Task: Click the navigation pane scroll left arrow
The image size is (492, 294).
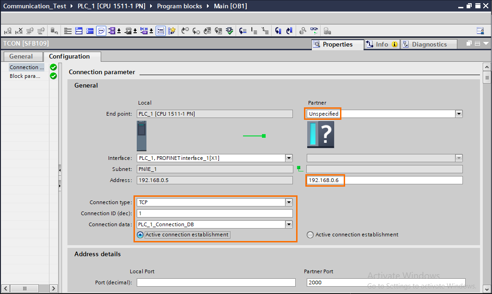Action: pos(6,288)
